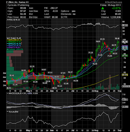Image resolution: width=130 pixels, height=132 pixels.
Task: Click the 60.00 peak price label
Action: point(23,70)
